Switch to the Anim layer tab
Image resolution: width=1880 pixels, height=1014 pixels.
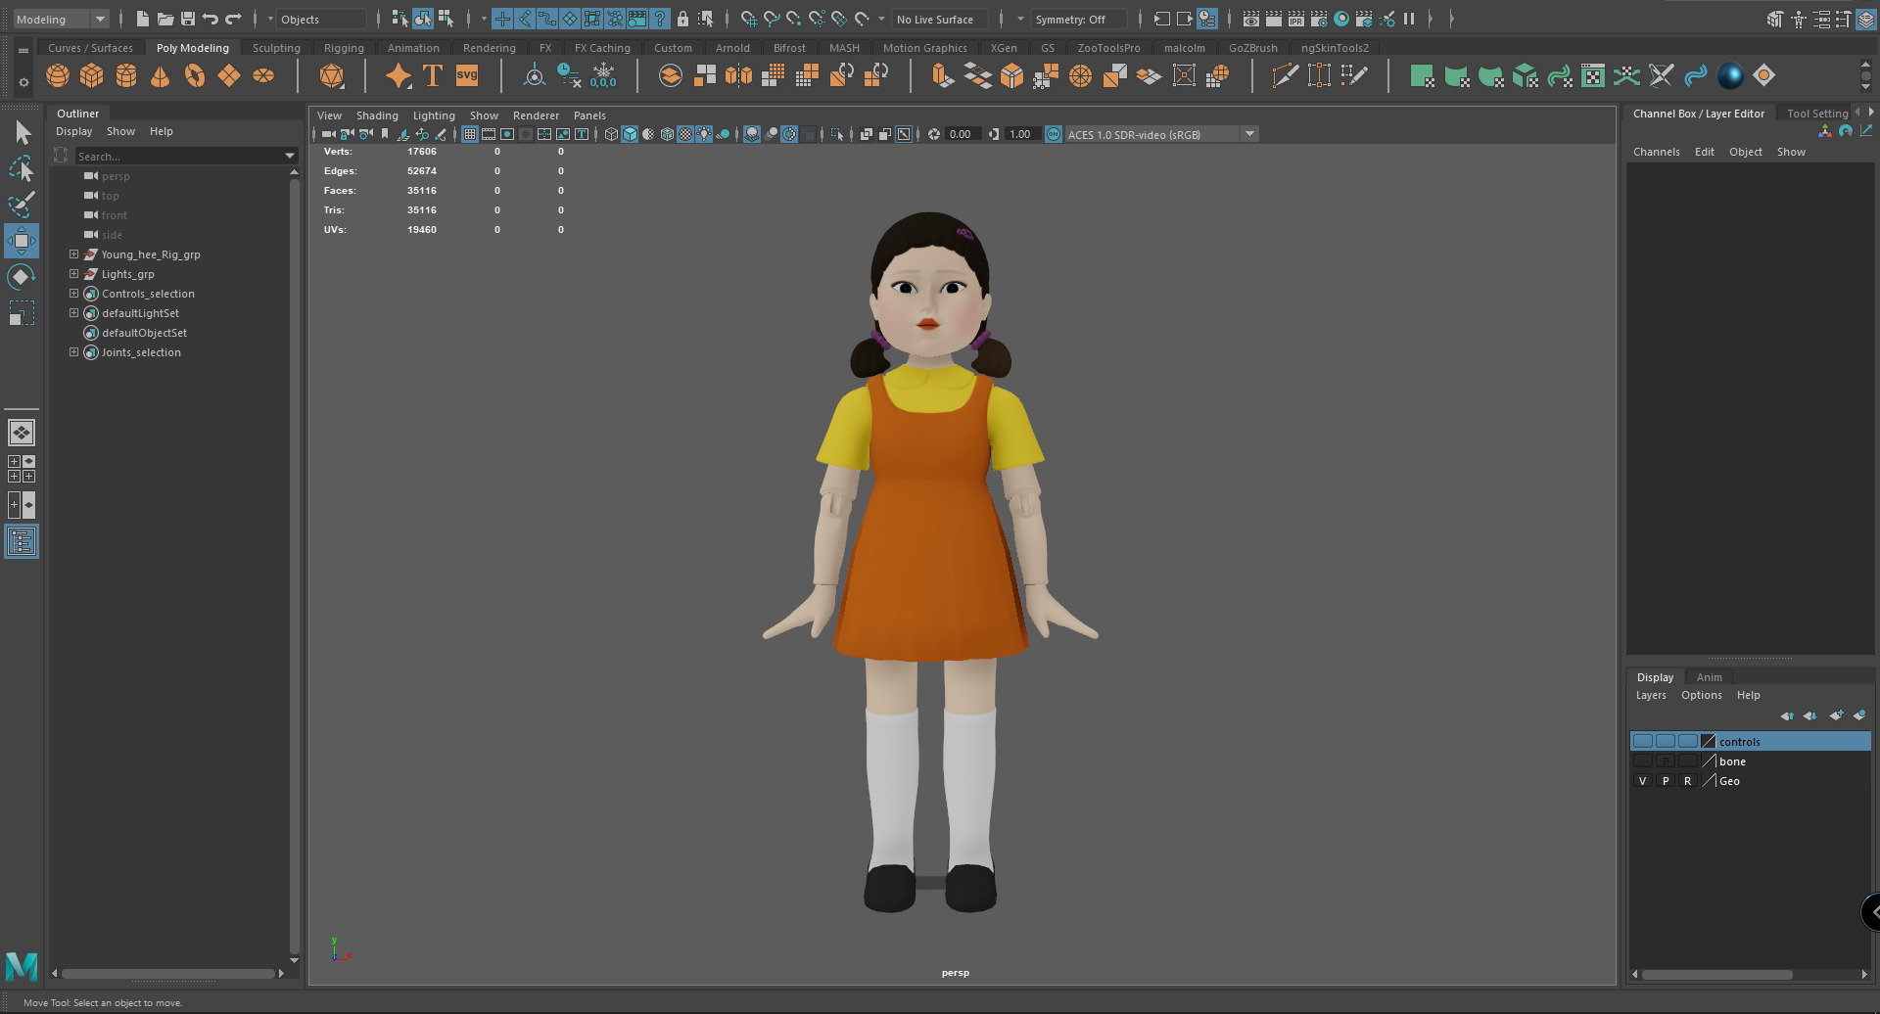pyautogui.click(x=1709, y=677)
